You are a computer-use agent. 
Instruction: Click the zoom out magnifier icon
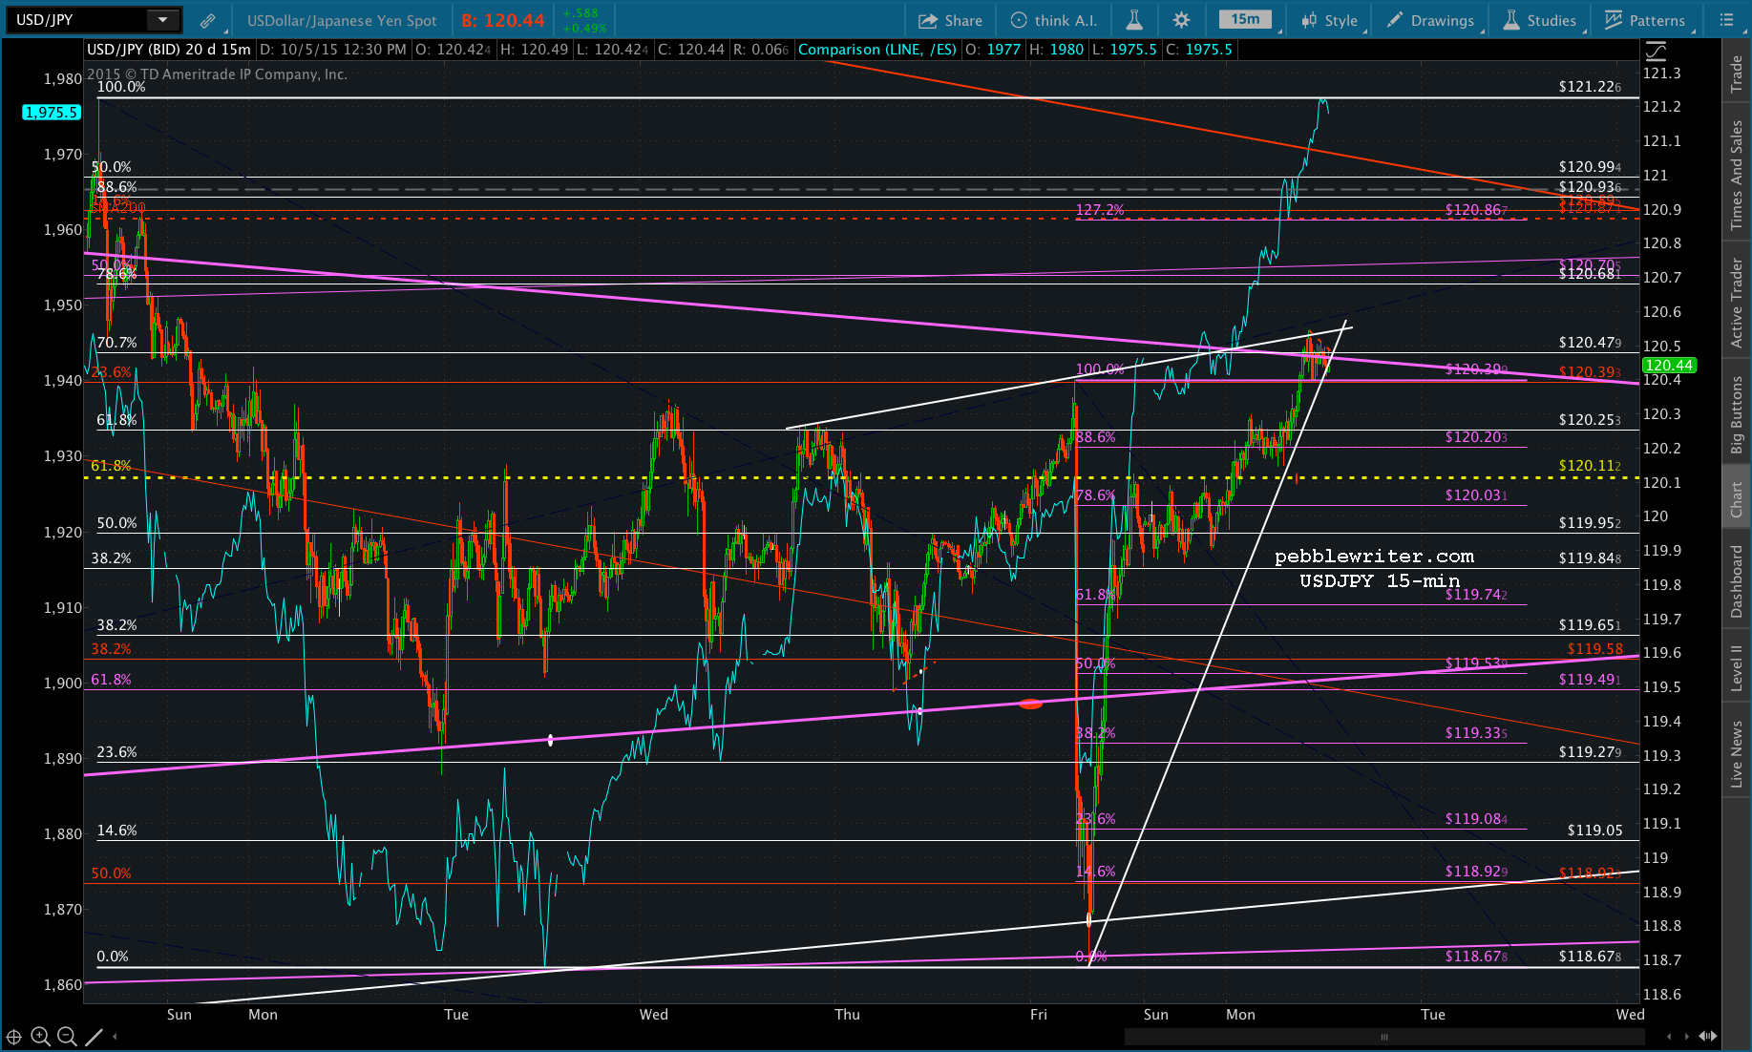67,1037
